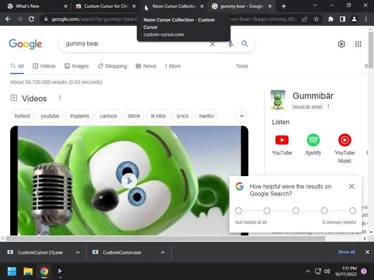Open the notification badge in taskbar

point(364,271)
